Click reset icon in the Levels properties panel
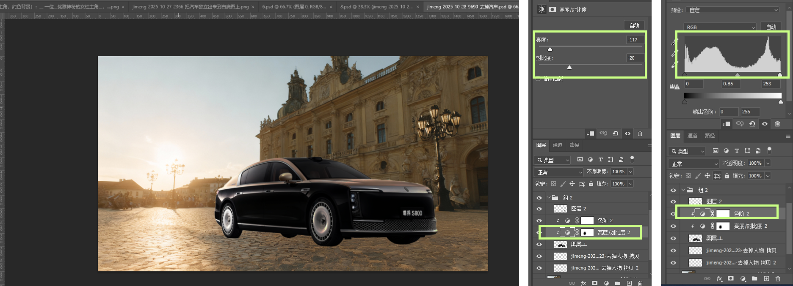The image size is (793, 286). pyautogui.click(x=752, y=124)
